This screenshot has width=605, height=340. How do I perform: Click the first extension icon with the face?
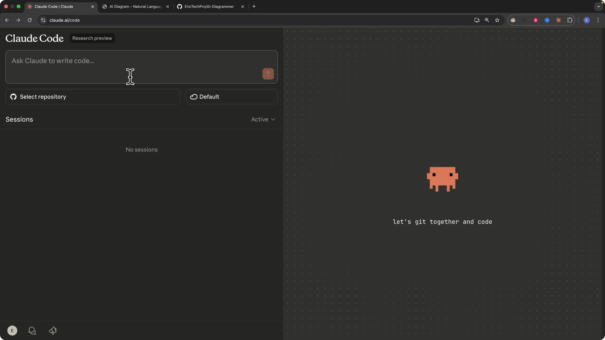[x=513, y=20]
